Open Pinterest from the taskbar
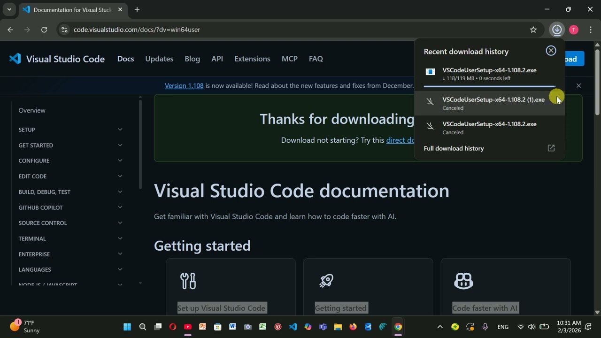The width and height of the screenshot is (601, 338). pyautogui.click(x=278, y=327)
